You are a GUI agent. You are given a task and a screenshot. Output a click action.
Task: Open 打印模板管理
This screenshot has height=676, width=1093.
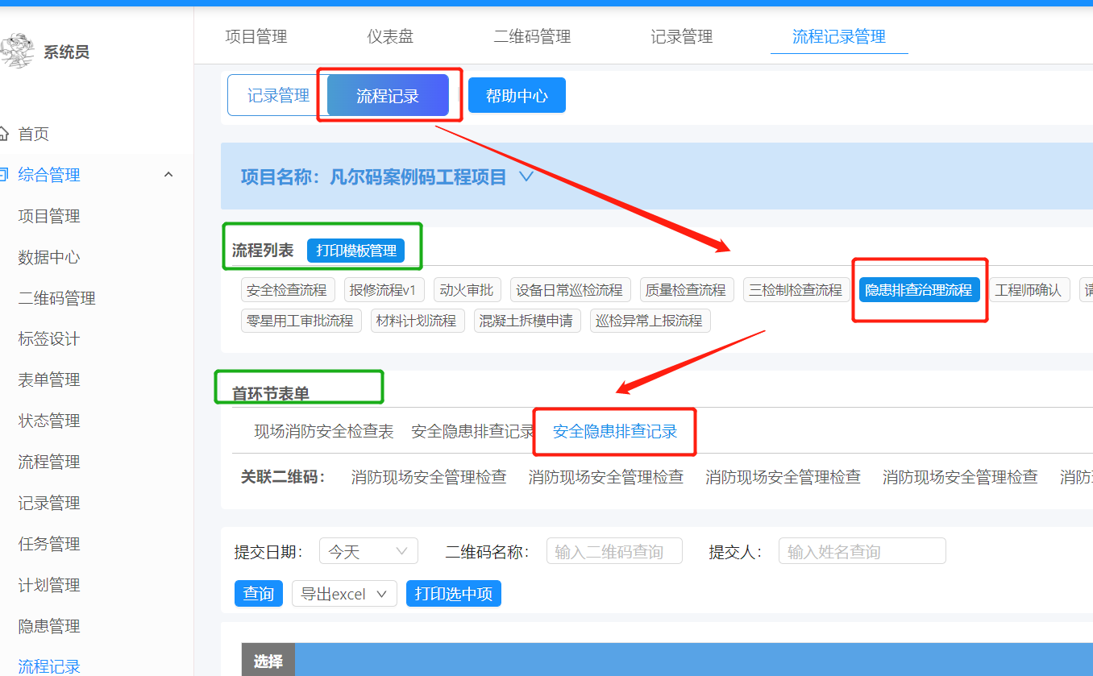(x=356, y=251)
